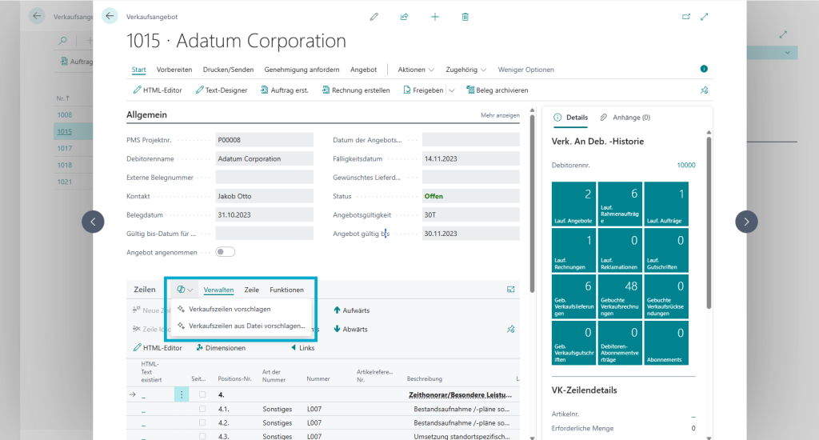Click the factbox pane vertical scrollbar
Viewport: 819px width, 440px height.
709,222
